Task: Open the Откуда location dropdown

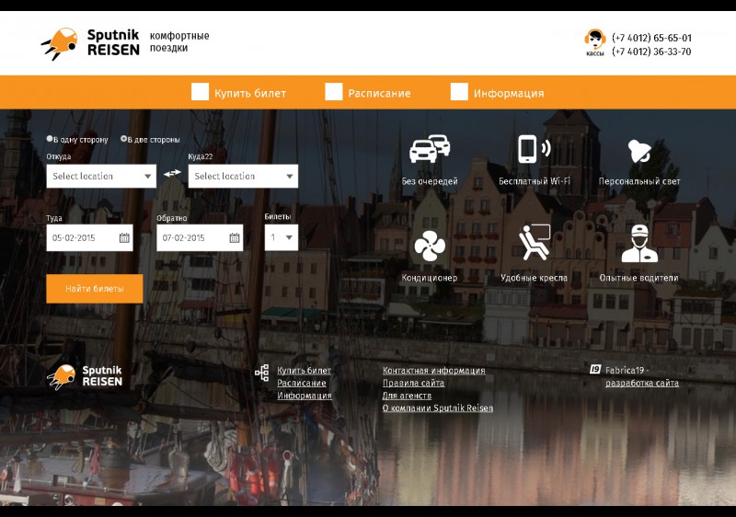Action: (x=101, y=176)
